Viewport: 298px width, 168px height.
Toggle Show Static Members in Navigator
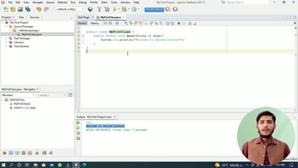tap(17, 153)
